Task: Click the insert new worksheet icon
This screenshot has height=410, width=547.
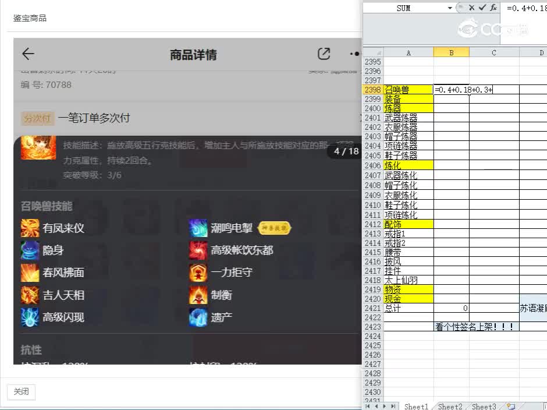Action: (511, 406)
